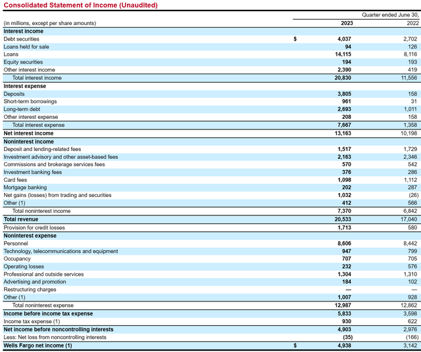
Task: Select the Total revenue row label
Action: (22, 219)
